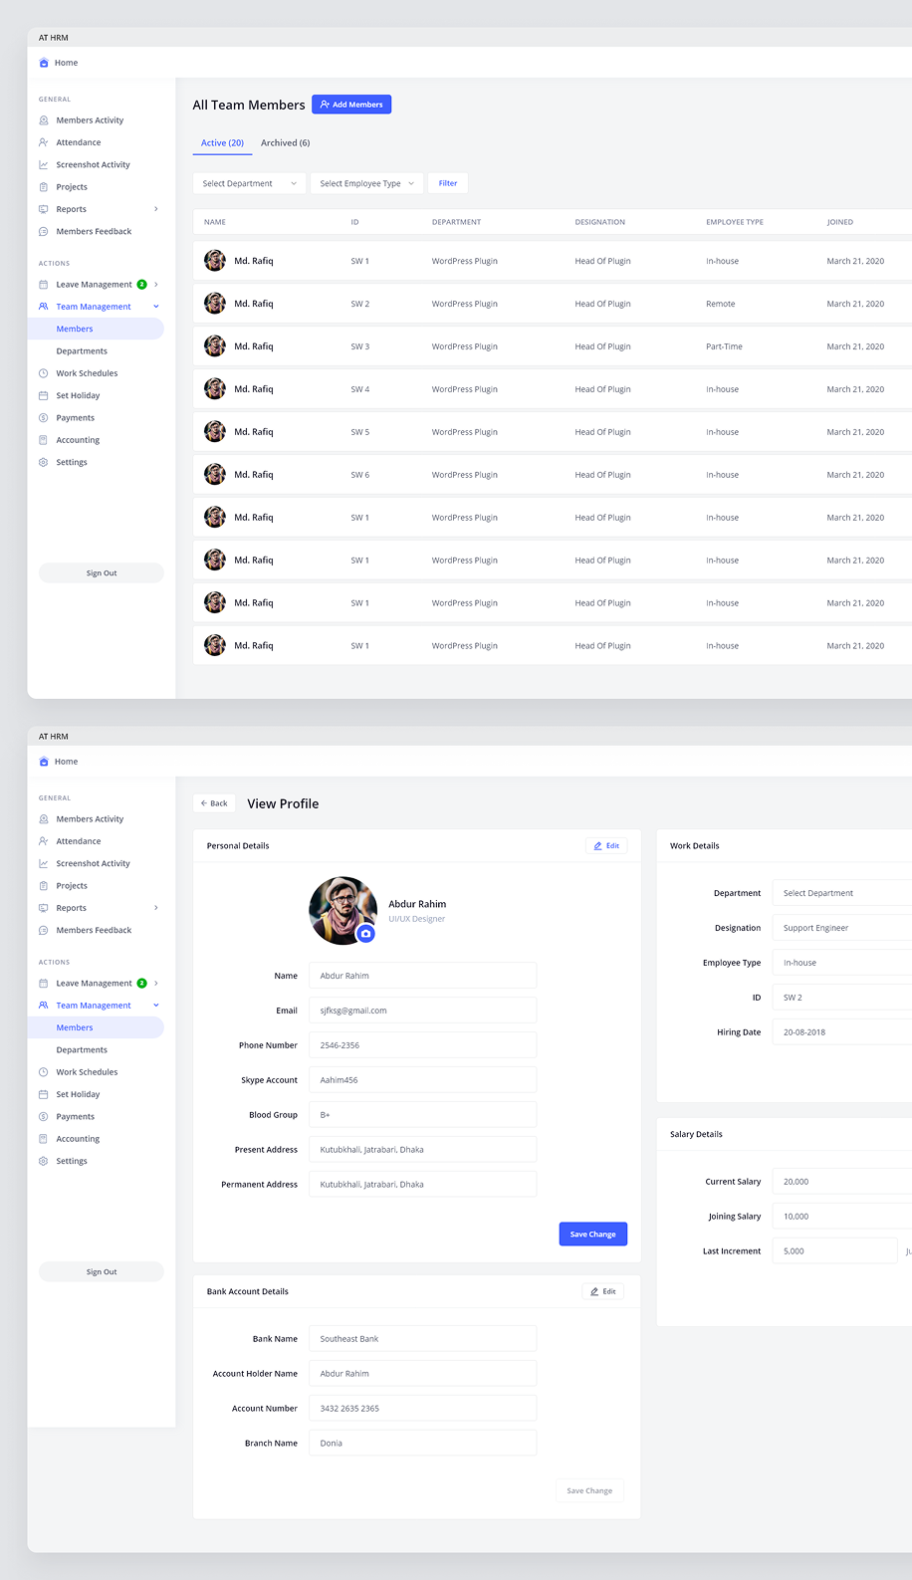Image resolution: width=912 pixels, height=1580 pixels.
Task: Click Payments icon on View Profile page
Action: pyautogui.click(x=43, y=1117)
